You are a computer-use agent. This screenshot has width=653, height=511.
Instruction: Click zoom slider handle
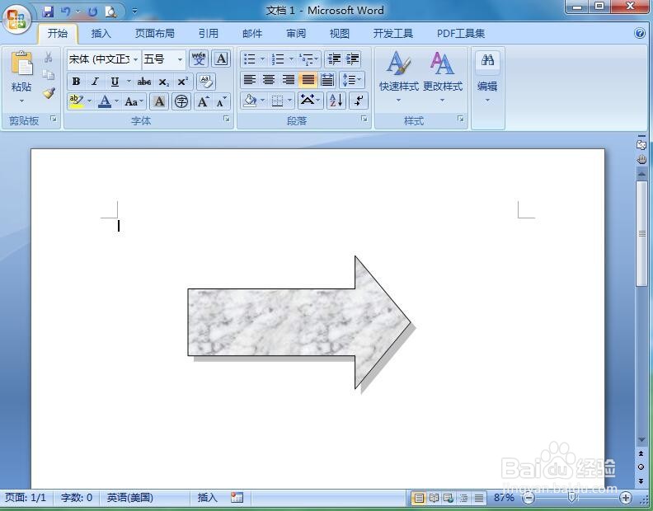573,498
